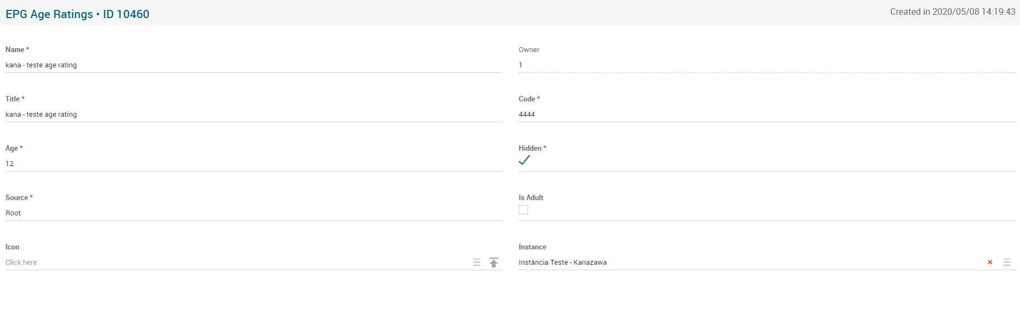This screenshot has width=1020, height=313.
Task: Clear the Instance value with the red X
Action: click(x=990, y=263)
